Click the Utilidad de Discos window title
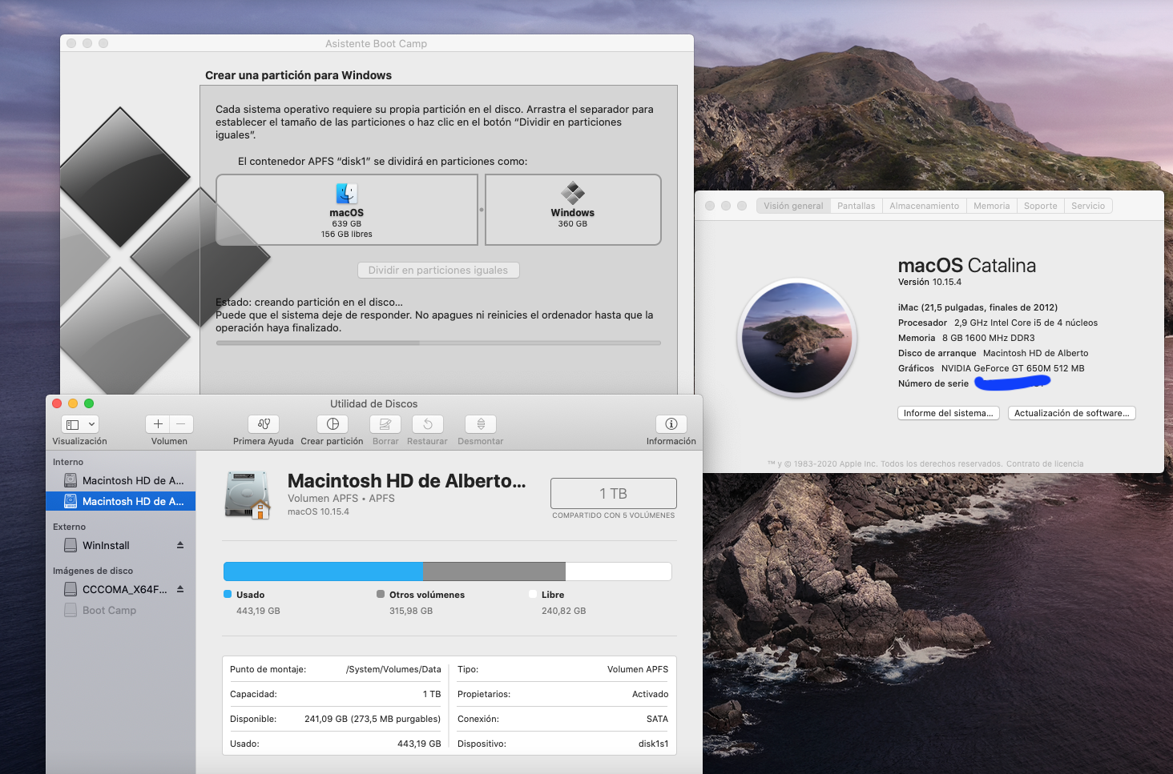 [x=374, y=403]
